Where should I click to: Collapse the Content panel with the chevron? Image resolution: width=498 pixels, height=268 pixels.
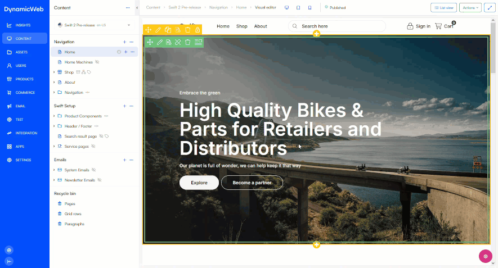click(137, 8)
